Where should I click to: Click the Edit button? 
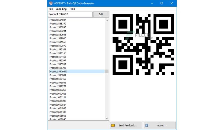click(x=101, y=14)
